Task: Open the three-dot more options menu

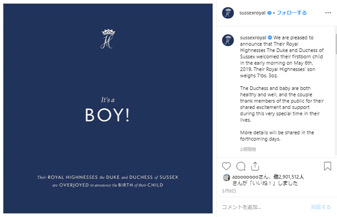Action: point(328,13)
